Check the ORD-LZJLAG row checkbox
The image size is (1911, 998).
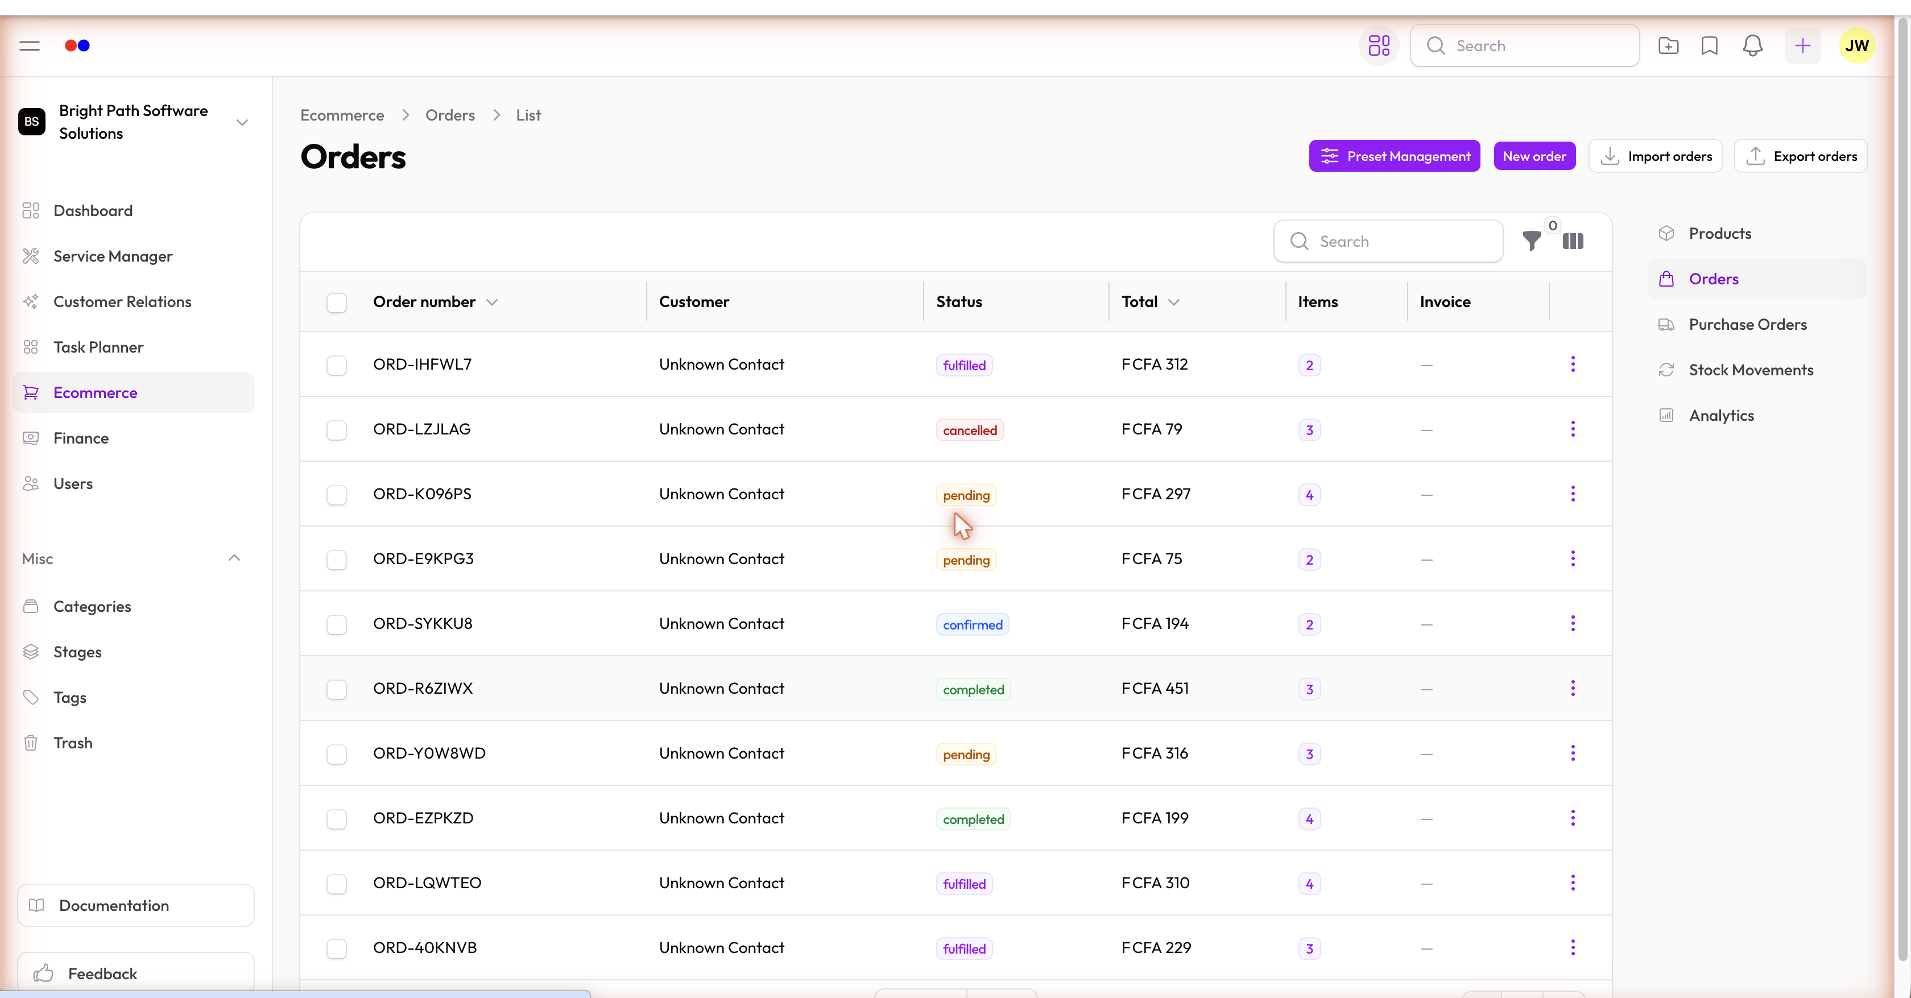[337, 430]
